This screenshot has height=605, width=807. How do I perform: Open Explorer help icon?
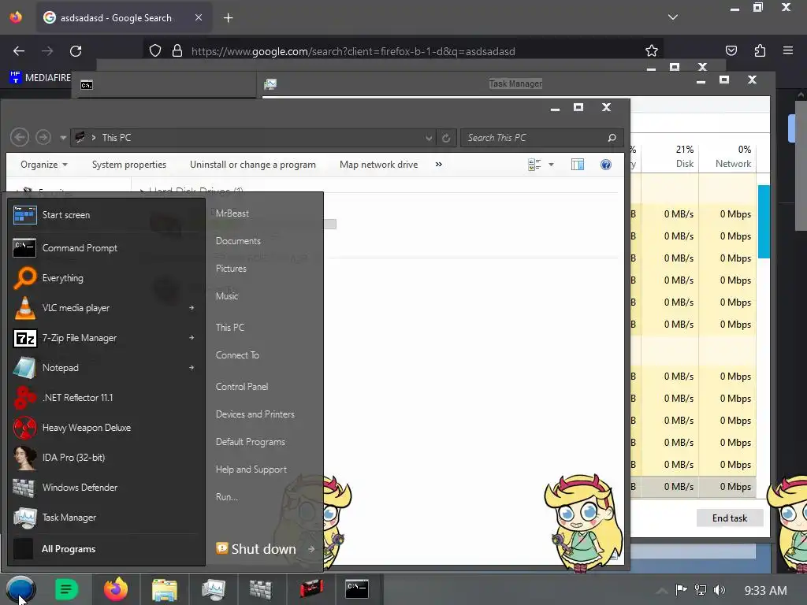606,165
